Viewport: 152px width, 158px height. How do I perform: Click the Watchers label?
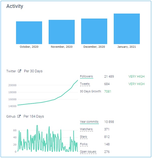click(x=86, y=129)
